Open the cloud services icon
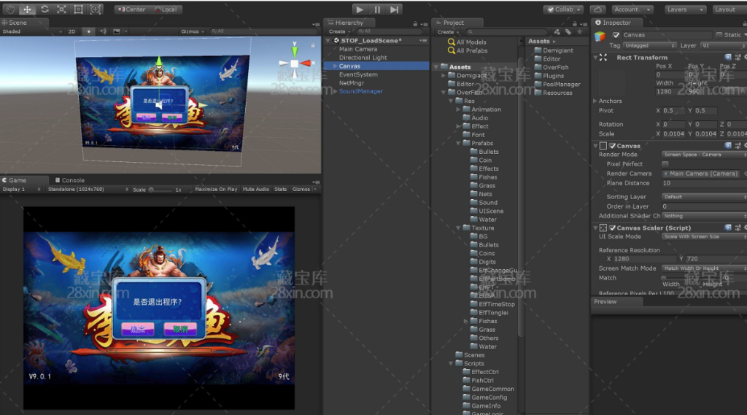The width and height of the screenshot is (747, 415). click(x=597, y=9)
